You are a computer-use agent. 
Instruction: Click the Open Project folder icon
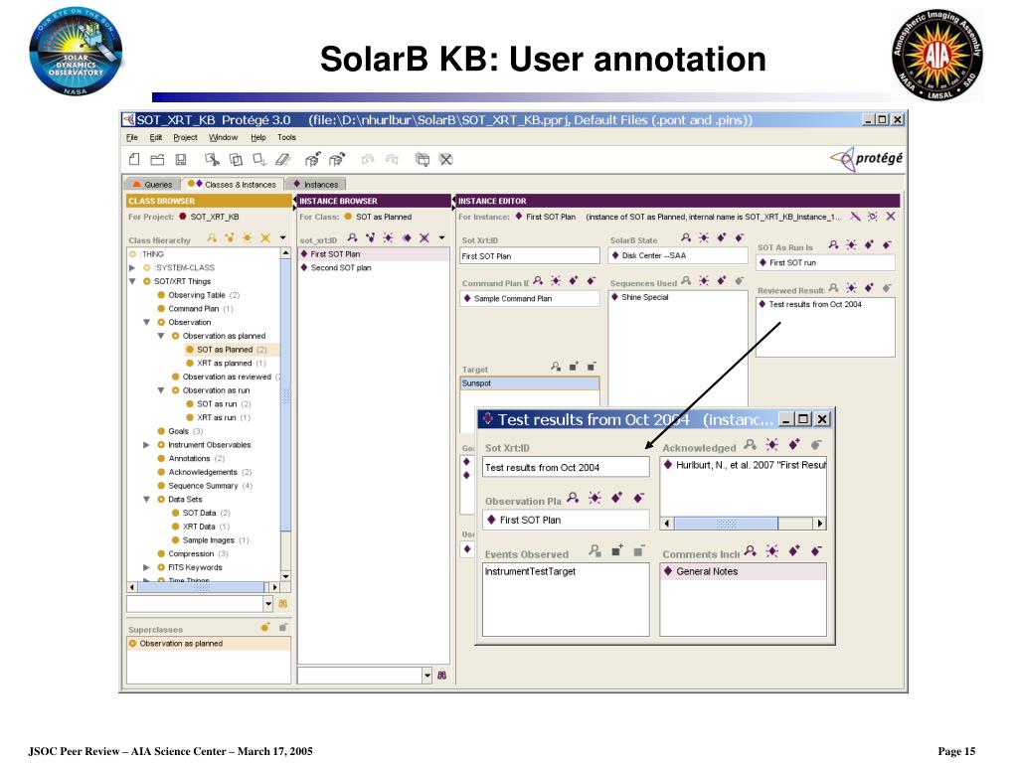tap(157, 159)
